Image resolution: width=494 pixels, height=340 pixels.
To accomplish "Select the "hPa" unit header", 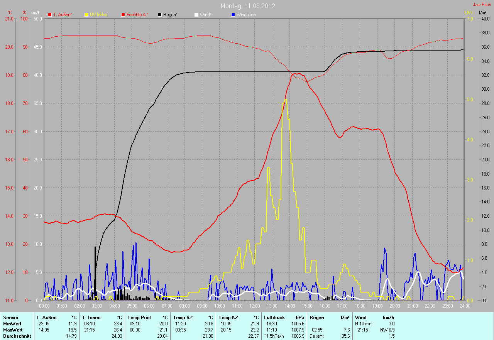I will [x=300, y=317].
